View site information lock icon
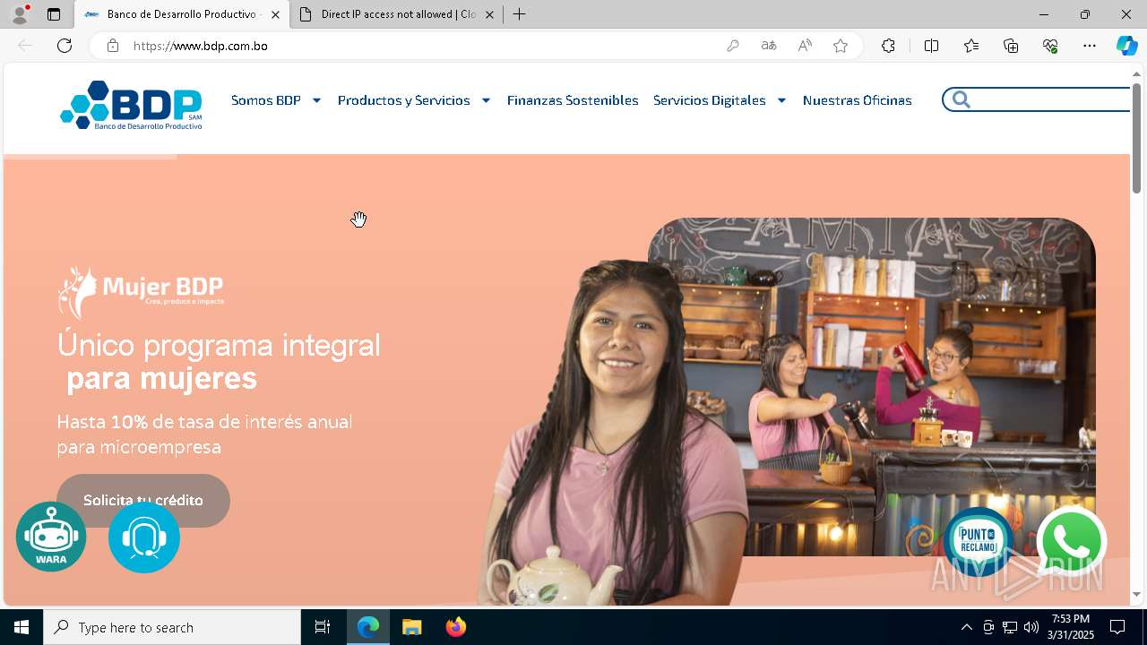The height and width of the screenshot is (645, 1147). (x=113, y=46)
